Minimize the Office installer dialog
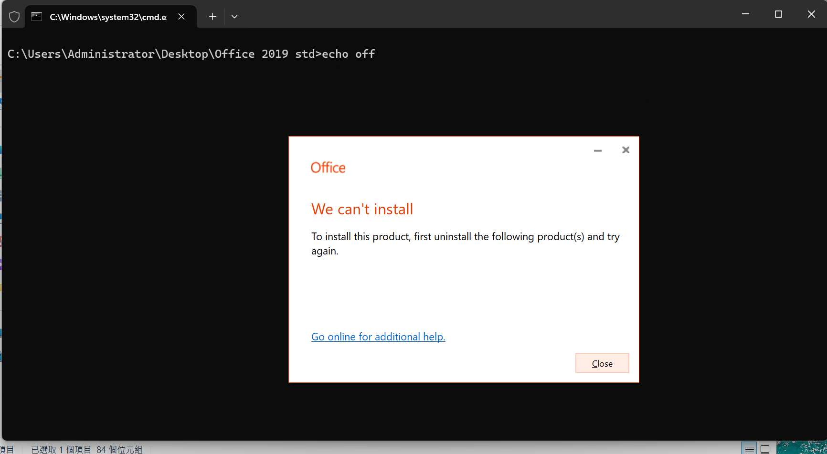This screenshot has height=454, width=827. coord(598,150)
